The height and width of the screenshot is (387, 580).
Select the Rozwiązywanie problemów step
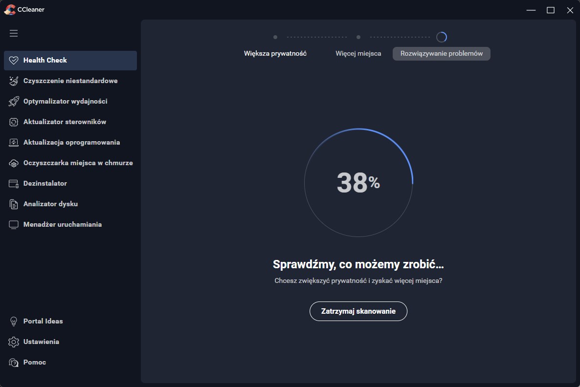[441, 53]
